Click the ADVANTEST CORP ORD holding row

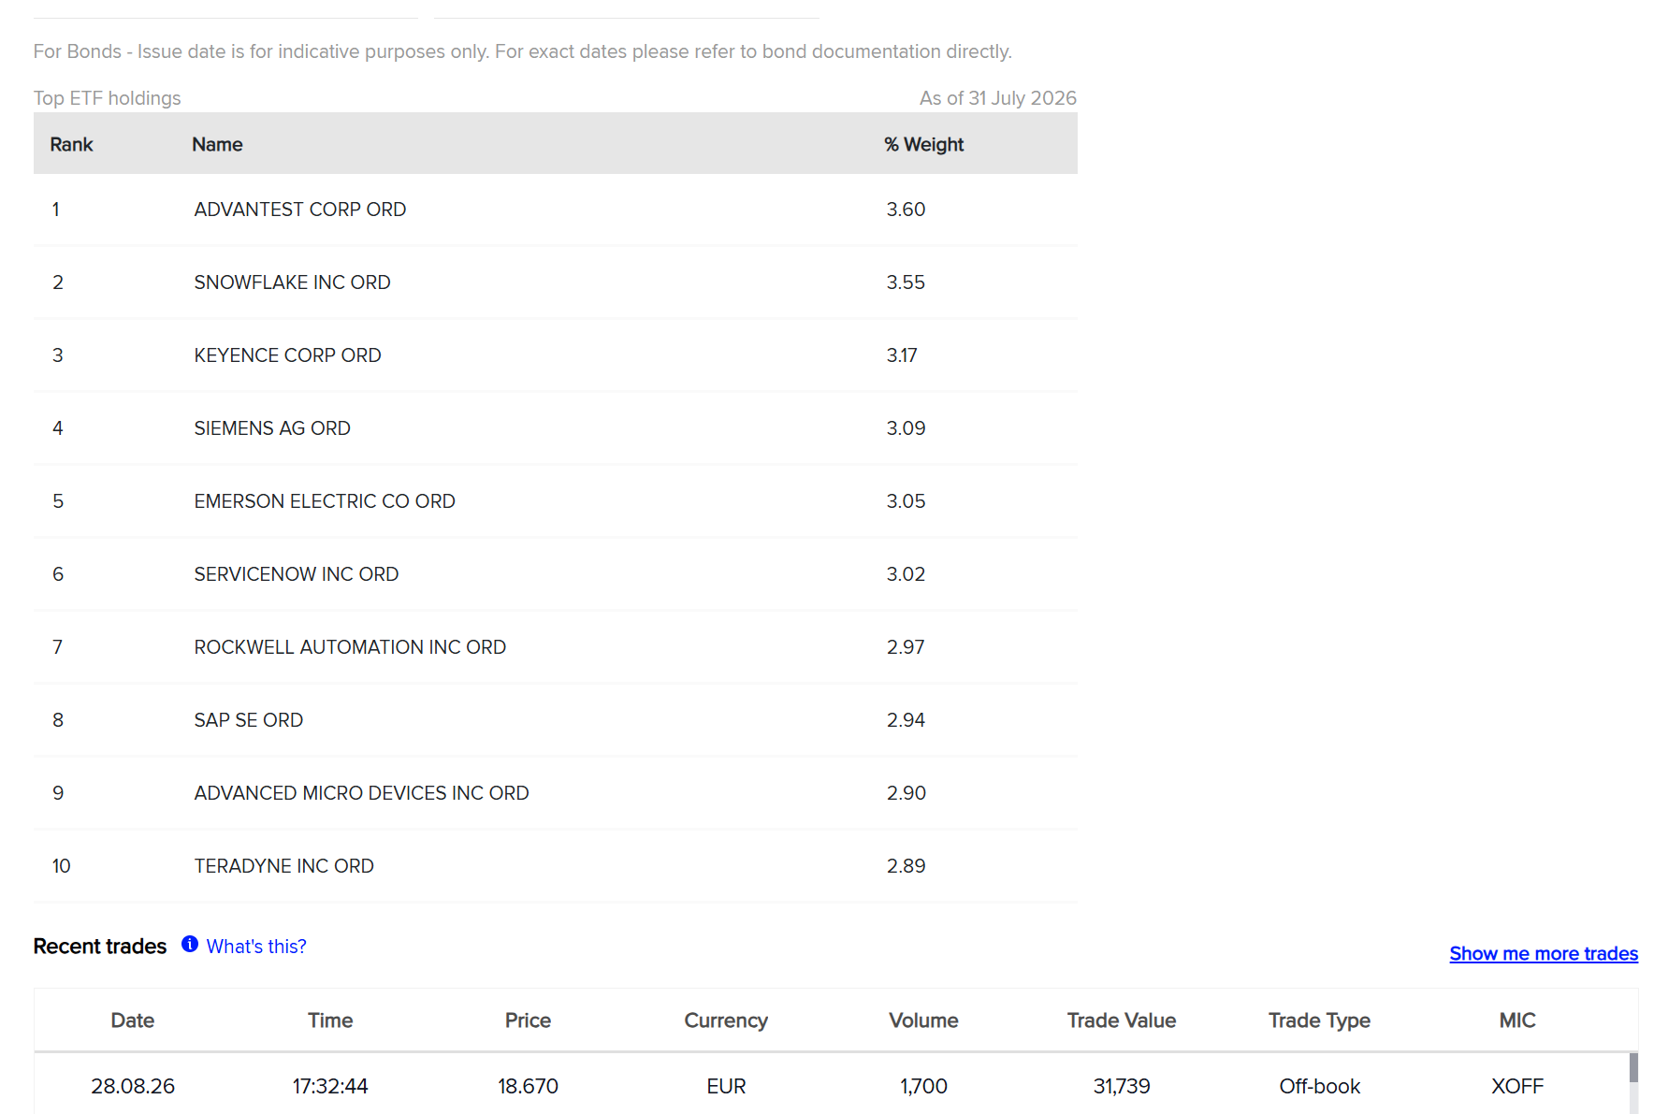tap(556, 210)
